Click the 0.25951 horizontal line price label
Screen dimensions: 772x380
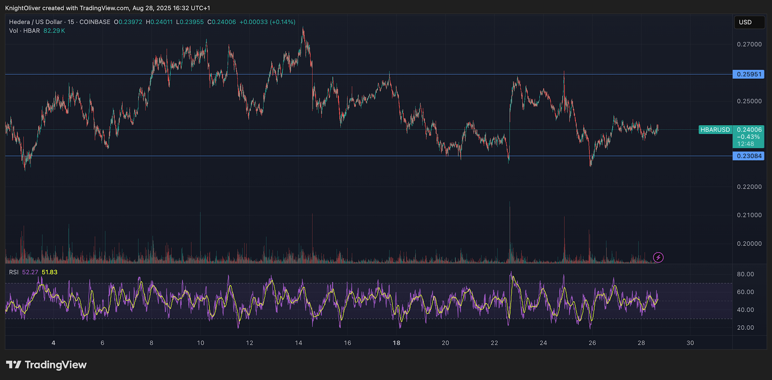coord(749,74)
